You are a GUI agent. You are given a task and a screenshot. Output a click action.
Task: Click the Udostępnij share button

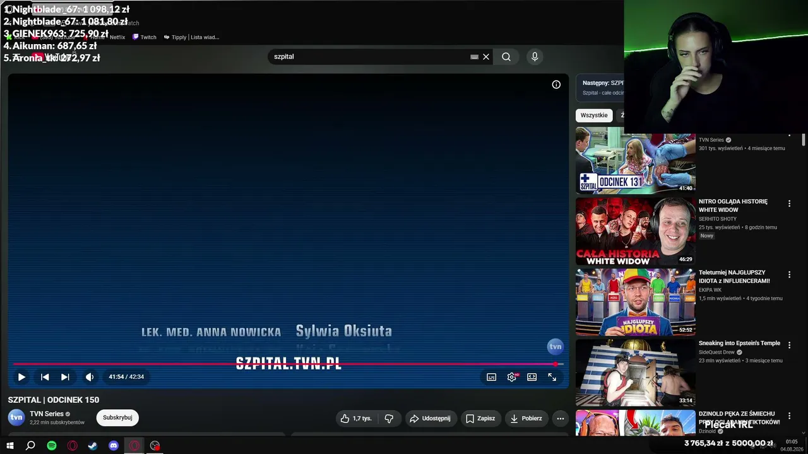430,418
